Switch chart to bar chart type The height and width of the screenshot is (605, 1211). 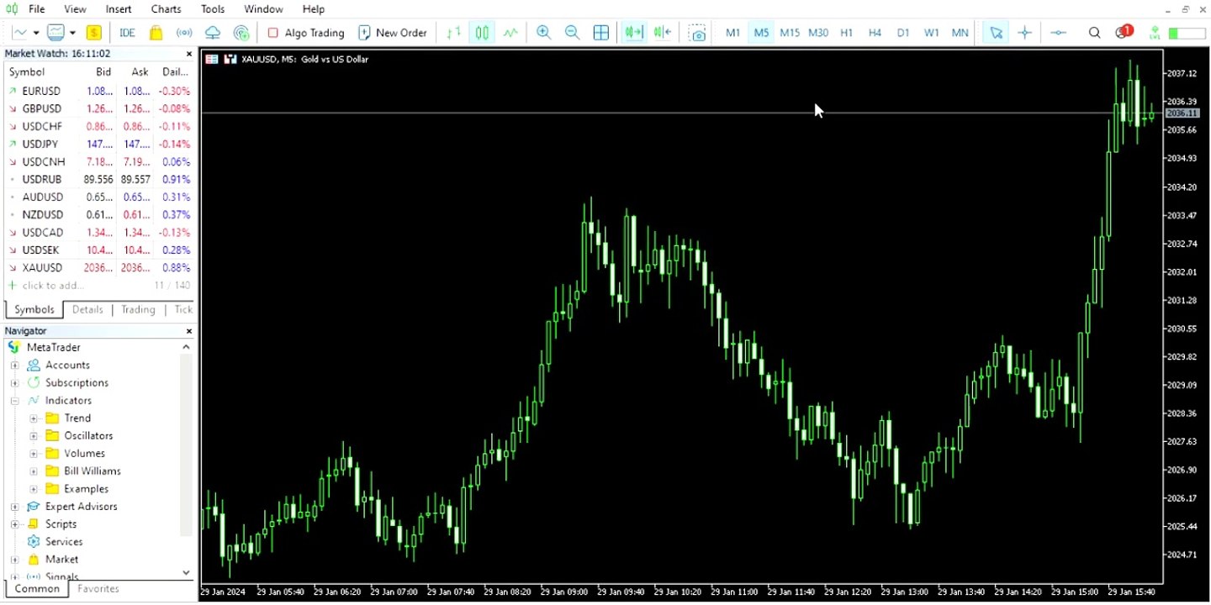tap(454, 33)
